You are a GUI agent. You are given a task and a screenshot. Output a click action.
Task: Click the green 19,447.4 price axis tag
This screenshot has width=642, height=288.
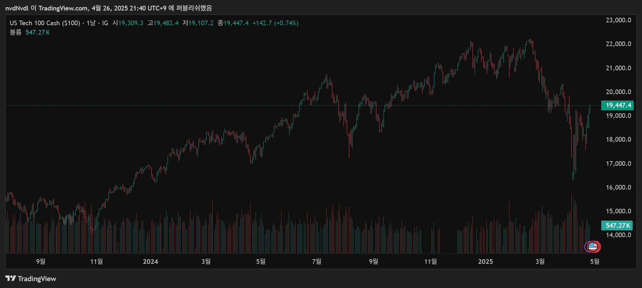point(617,105)
